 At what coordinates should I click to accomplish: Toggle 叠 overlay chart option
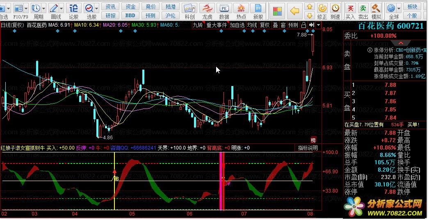[x=275, y=25]
